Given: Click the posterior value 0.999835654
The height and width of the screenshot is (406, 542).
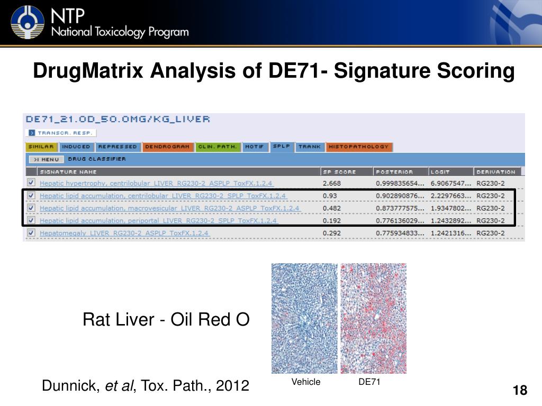Looking at the screenshot, I should click(400, 183).
